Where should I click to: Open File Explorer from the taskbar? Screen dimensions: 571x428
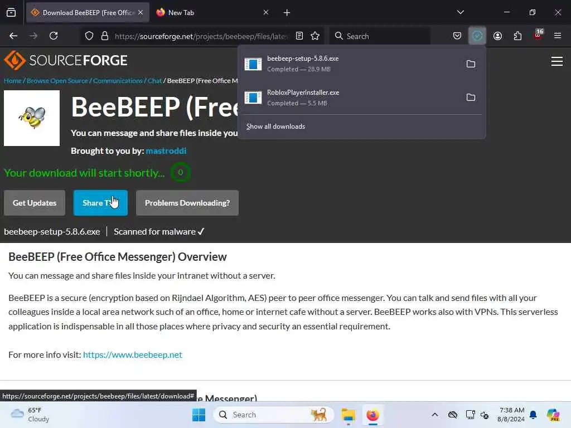[348, 415]
